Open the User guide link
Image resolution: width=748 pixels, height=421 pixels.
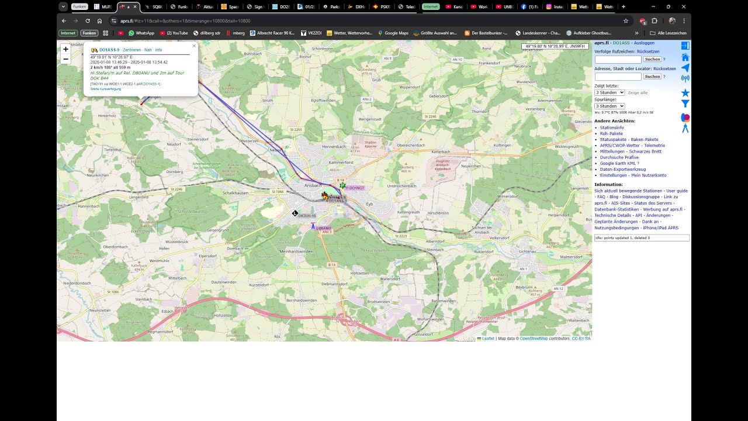677,191
